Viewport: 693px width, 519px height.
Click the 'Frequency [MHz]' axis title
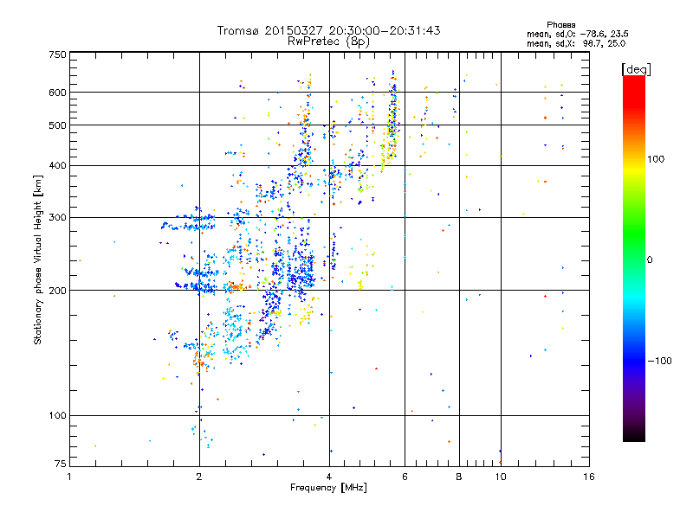click(x=328, y=488)
